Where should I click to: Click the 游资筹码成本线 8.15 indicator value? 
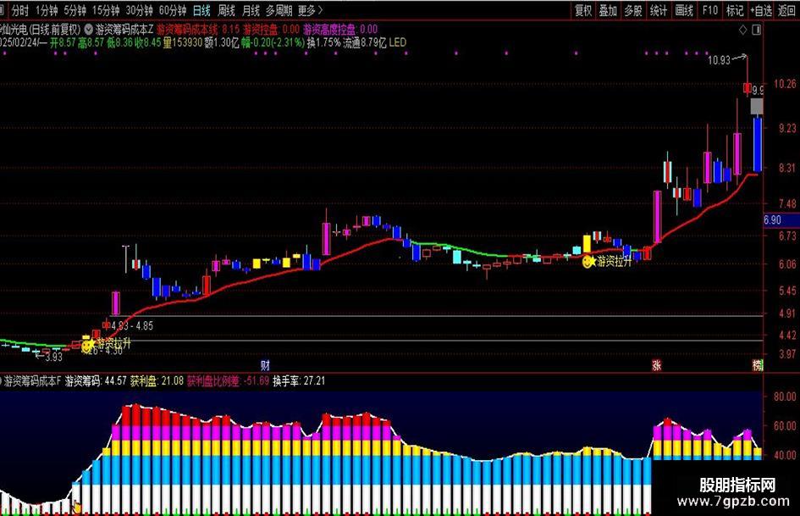(198, 29)
